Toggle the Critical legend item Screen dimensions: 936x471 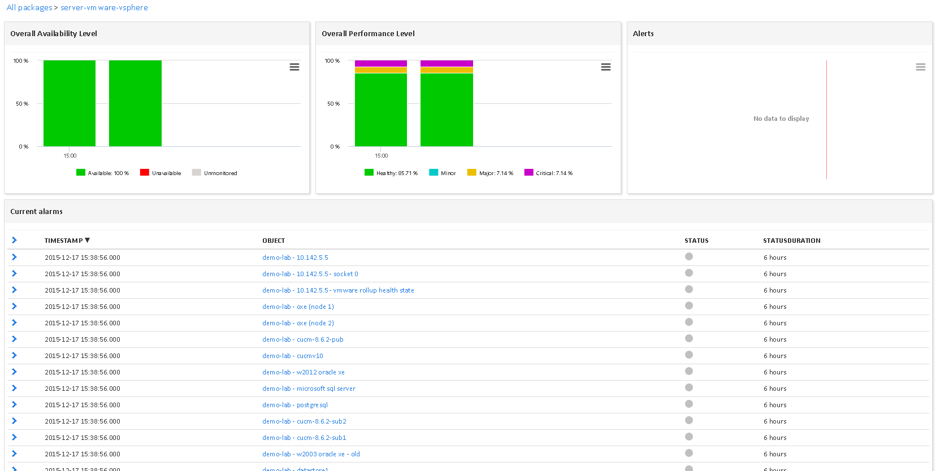tap(548, 173)
